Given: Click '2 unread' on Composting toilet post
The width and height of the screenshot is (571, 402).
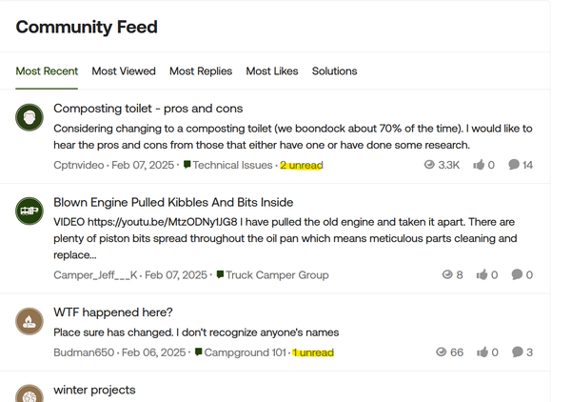Looking at the screenshot, I should click(302, 165).
